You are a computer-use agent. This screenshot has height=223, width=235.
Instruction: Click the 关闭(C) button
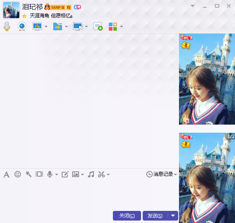[x=127, y=216]
